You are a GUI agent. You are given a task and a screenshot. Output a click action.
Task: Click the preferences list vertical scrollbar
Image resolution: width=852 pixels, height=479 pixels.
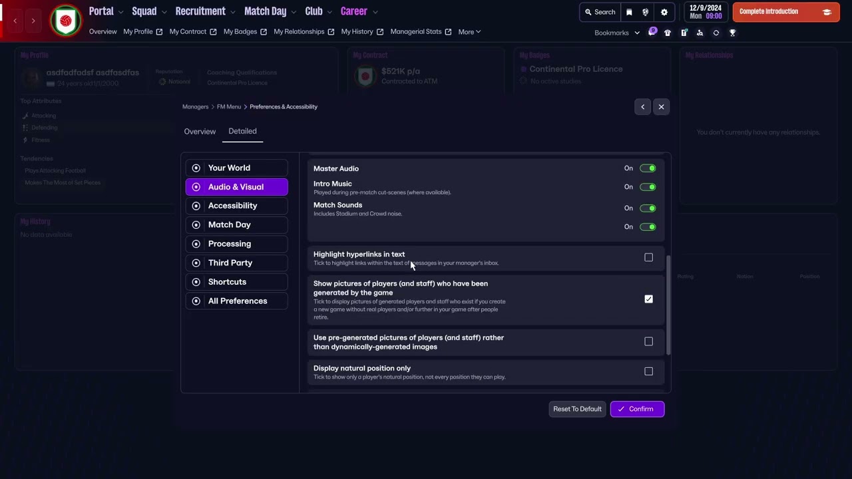[x=668, y=306]
